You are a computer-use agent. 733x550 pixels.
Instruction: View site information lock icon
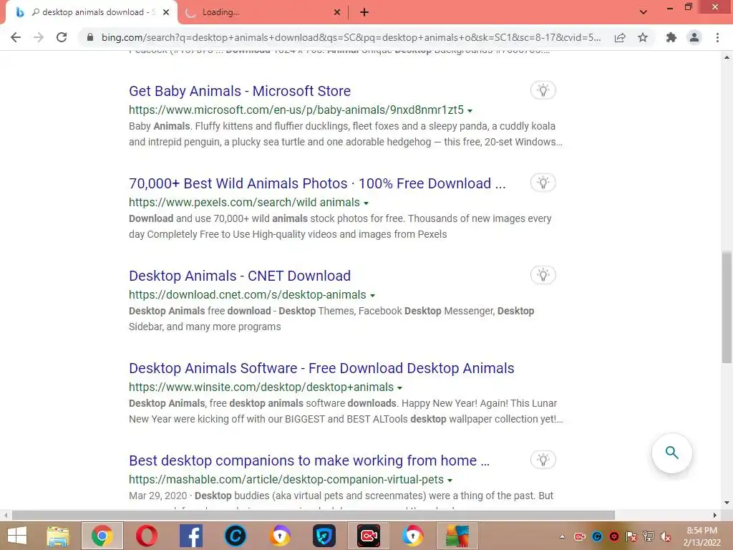[x=90, y=37]
